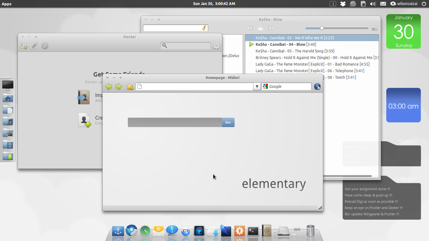Image resolution: width=429 pixels, height=241 pixels.
Task: Launch Chromium from the dock
Action: 132,231
